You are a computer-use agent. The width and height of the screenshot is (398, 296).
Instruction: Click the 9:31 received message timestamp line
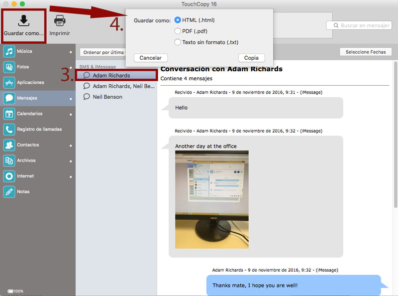click(x=248, y=92)
